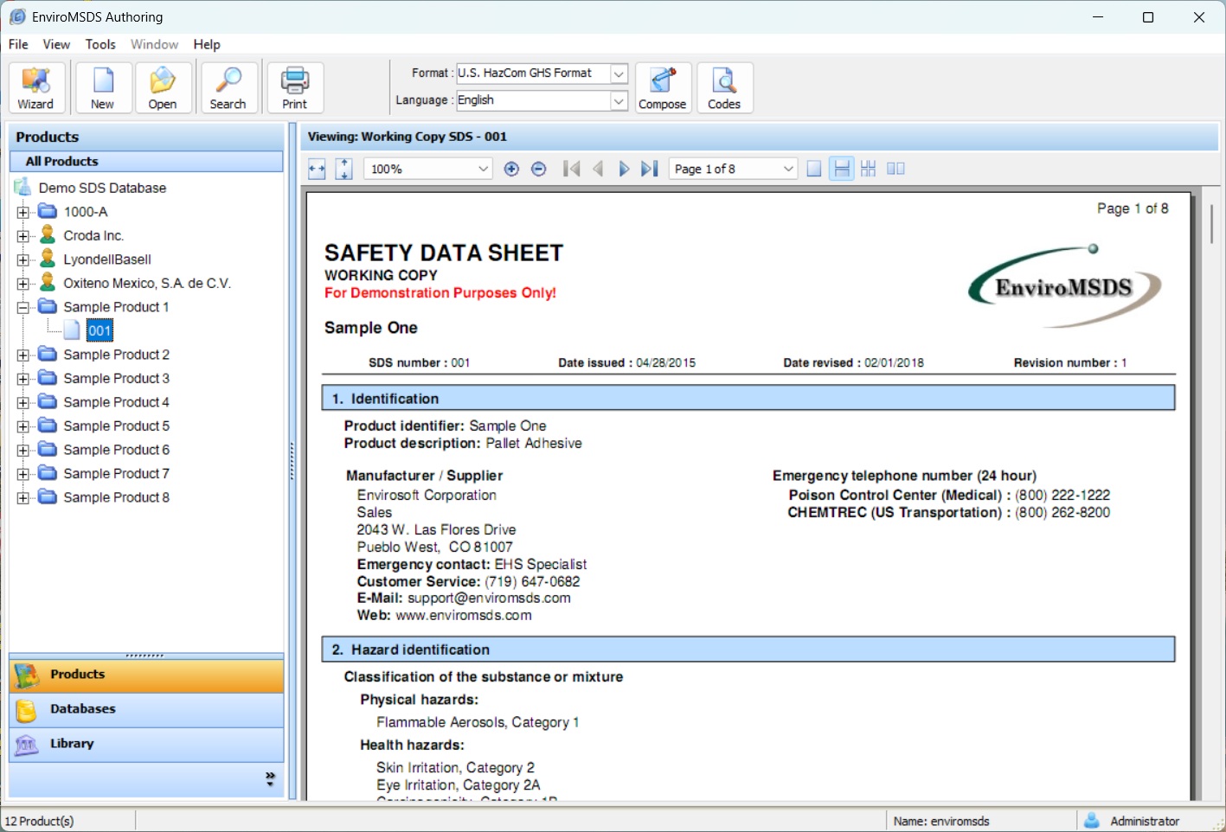Collapse the Sample Product 1 folder
1226x832 pixels.
[23, 307]
